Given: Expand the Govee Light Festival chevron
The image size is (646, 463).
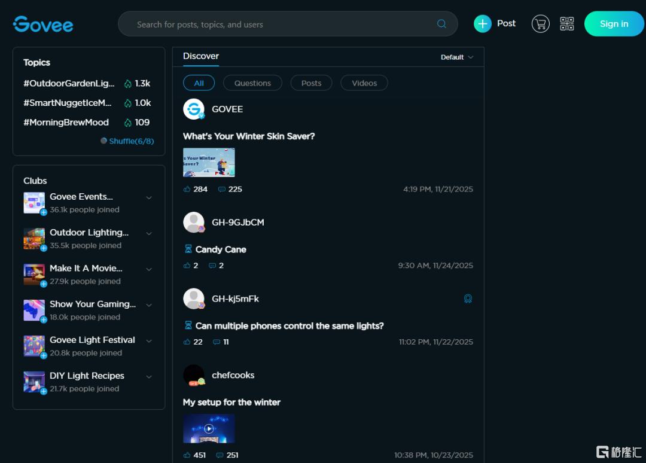Looking at the screenshot, I should pos(149,341).
